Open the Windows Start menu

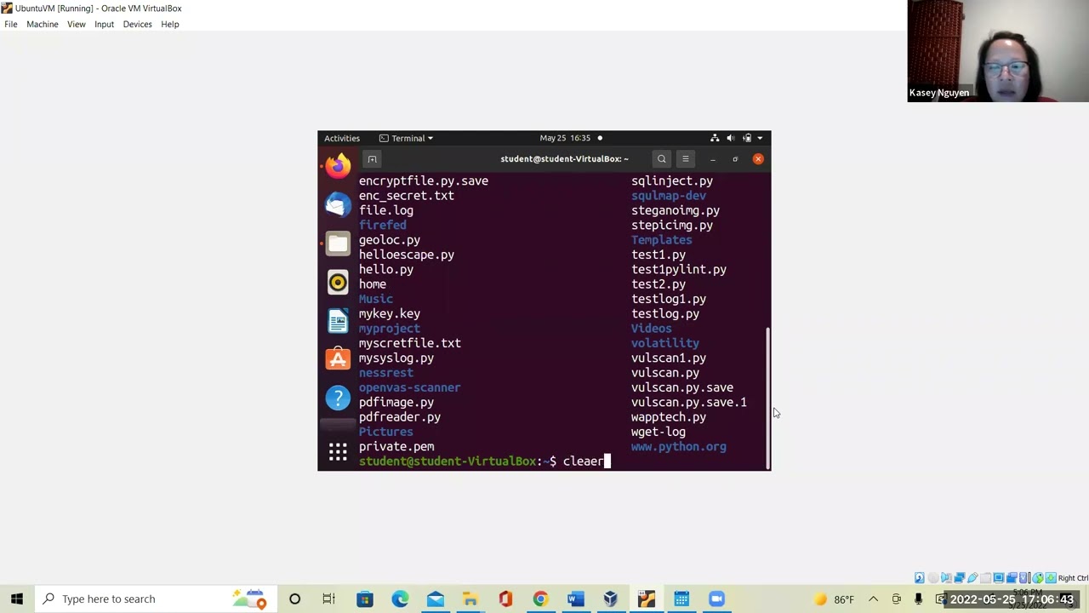coord(17,599)
